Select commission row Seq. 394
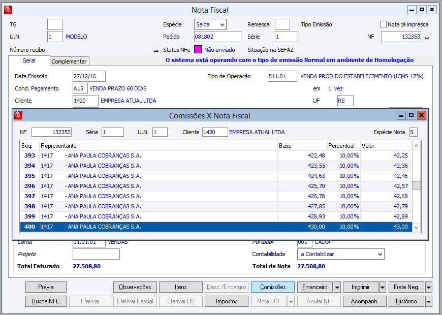Viewport: 442px width, 315px height. [216, 166]
